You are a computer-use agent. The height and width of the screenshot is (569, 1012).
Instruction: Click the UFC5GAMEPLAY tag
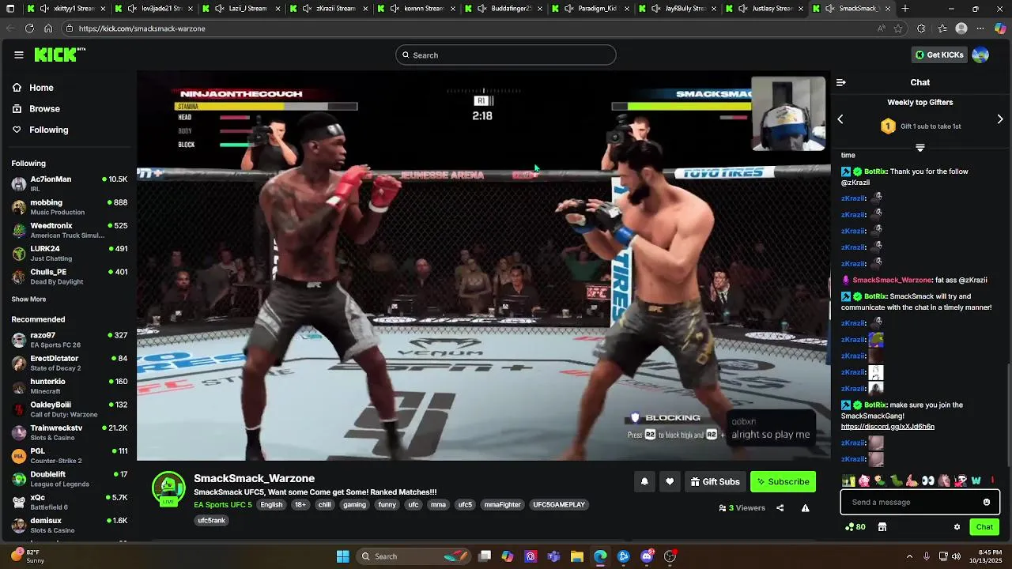(x=559, y=505)
